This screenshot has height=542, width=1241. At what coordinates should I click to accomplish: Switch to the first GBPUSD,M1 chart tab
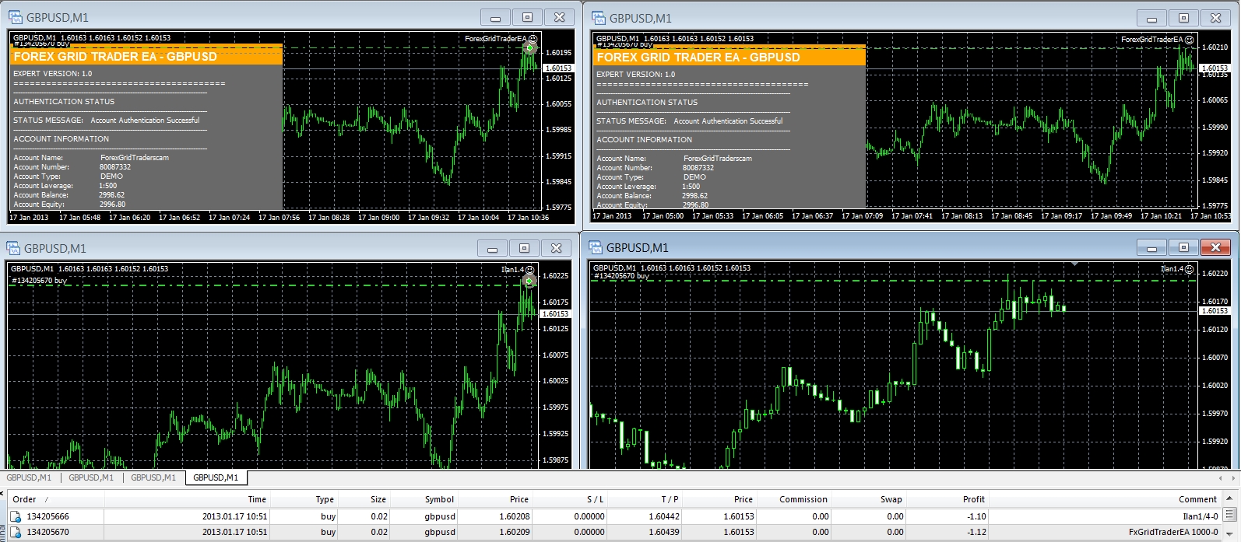point(29,477)
